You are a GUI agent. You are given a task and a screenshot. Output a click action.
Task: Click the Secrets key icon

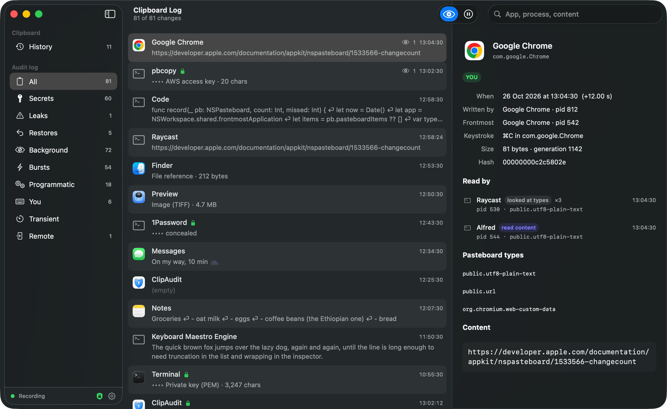pyautogui.click(x=20, y=98)
